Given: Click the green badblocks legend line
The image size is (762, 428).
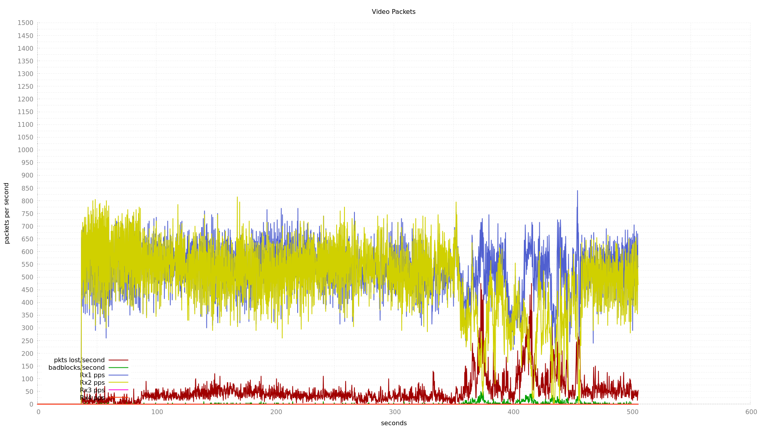Looking at the screenshot, I should 118,368.
